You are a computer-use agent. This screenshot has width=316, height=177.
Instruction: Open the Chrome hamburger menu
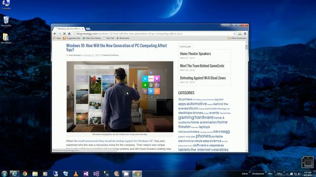(x=245, y=34)
